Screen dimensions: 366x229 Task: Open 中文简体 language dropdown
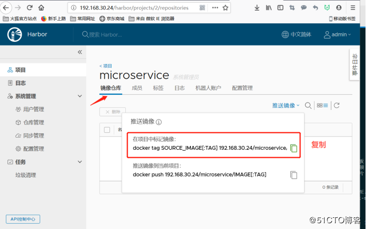[x=296, y=34]
